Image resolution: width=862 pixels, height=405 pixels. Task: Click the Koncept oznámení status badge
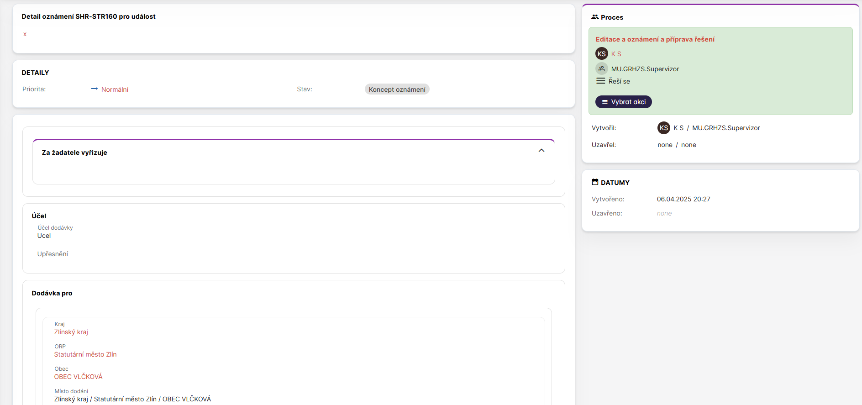(397, 89)
